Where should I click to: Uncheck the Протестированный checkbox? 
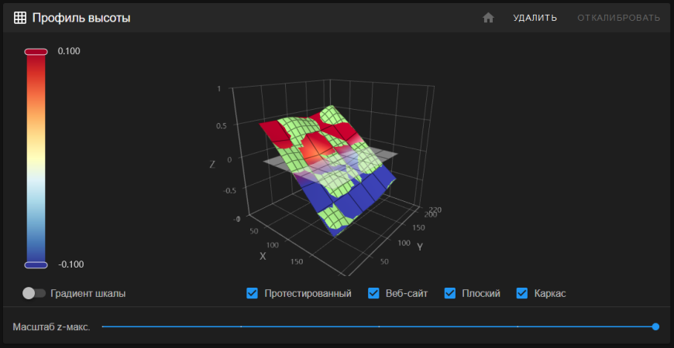coord(252,293)
